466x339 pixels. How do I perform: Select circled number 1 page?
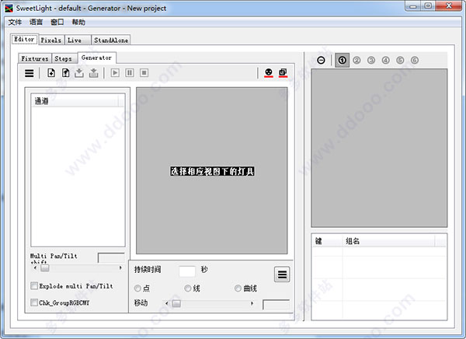[x=342, y=60]
